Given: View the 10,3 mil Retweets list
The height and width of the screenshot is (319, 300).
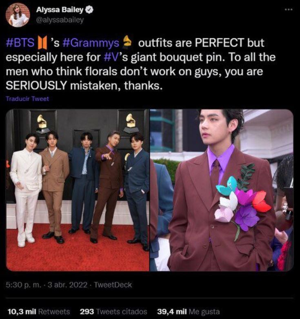Looking at the screenshot, I should click(x=38, y=311).
